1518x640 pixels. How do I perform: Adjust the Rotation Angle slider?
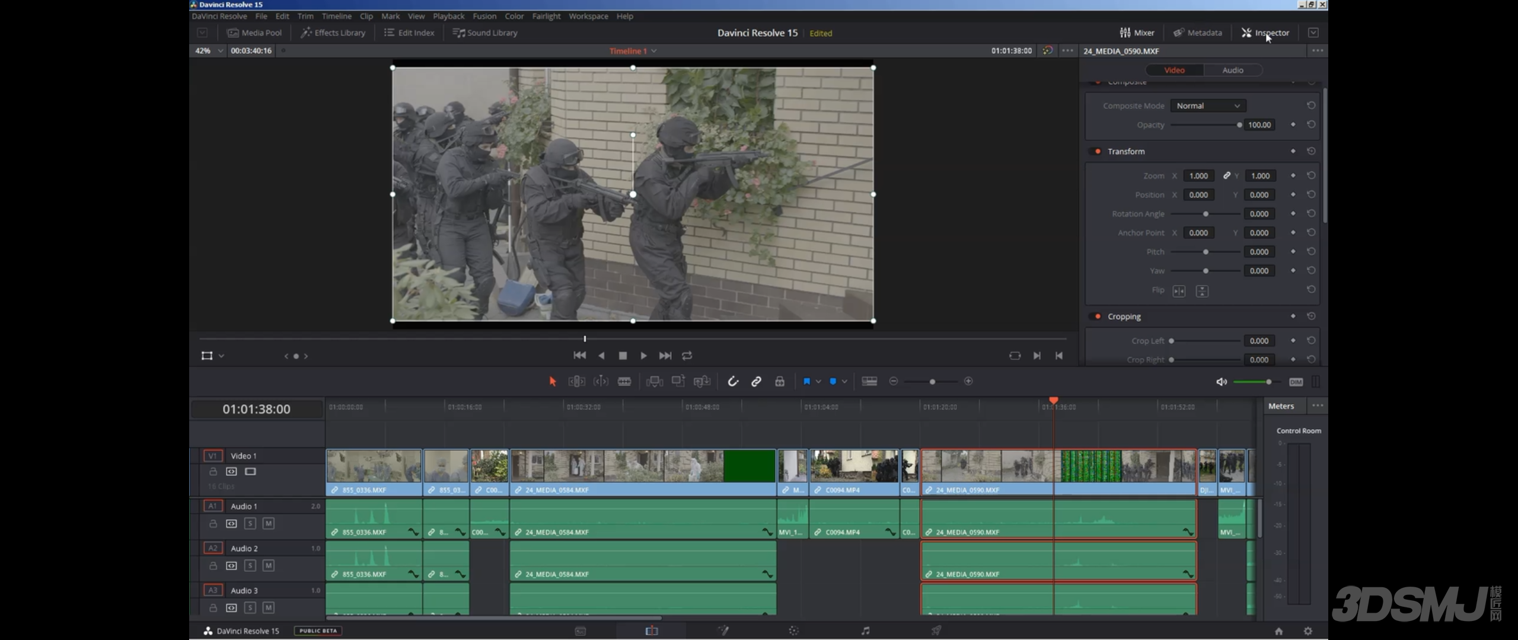click(x=1206, y=214)
